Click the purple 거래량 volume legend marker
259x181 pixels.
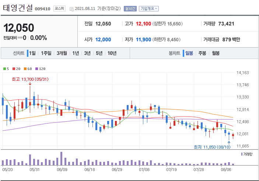click(x=242, y=154)
